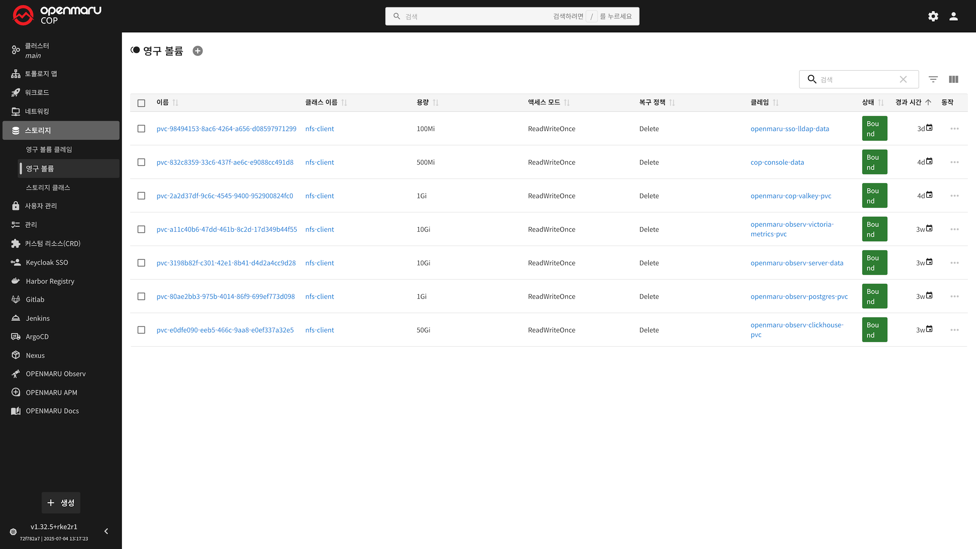Open the user account icon
The image size is (976, 549).
click(x=954, y=16)
